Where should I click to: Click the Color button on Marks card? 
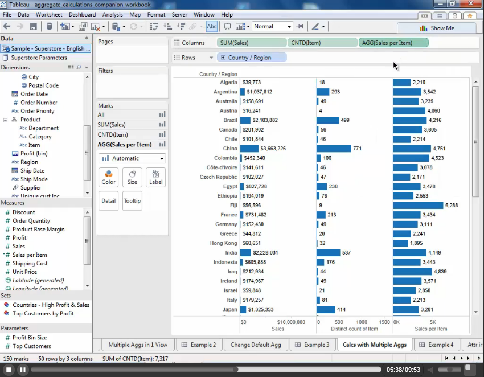[108, 177]
